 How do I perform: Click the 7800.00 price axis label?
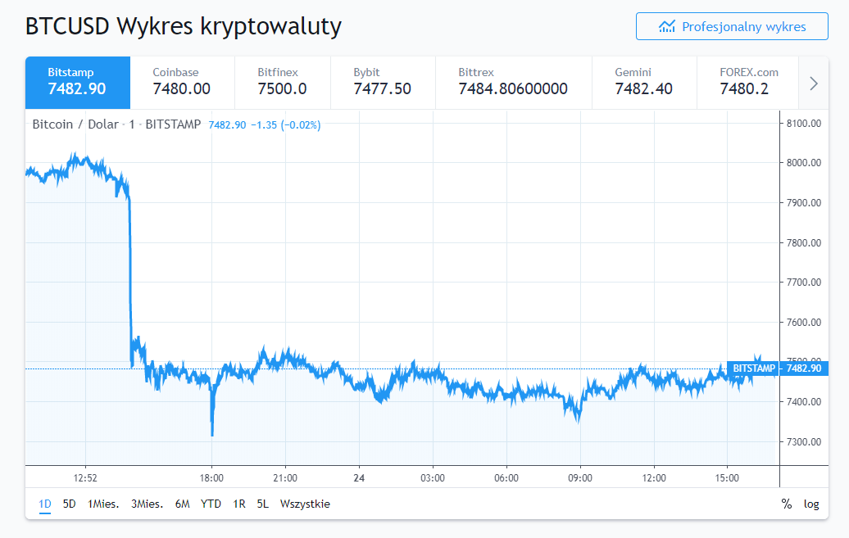click(803, 243)
